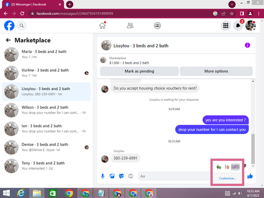
Task: Open the account profile picture menu
Action: [251, 26]
